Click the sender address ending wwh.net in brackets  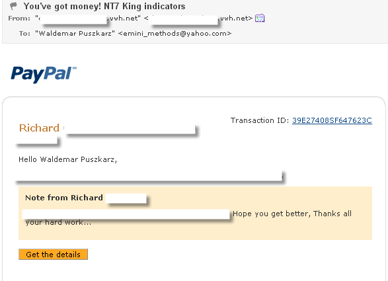point(198,19)
